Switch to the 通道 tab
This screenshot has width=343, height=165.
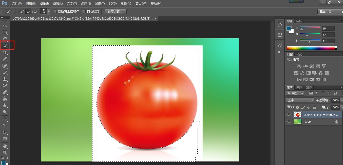(x=299, y=88)
